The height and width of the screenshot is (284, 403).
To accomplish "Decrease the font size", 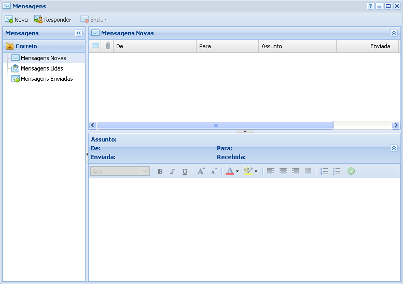I will click(x=214, y=172).
